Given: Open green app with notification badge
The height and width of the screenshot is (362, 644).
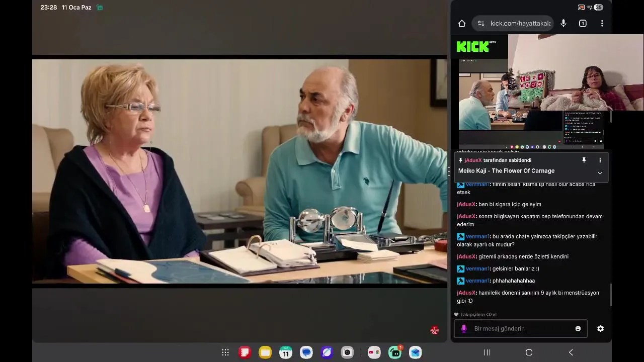Looking at the screenshot, I should [395, 352].
